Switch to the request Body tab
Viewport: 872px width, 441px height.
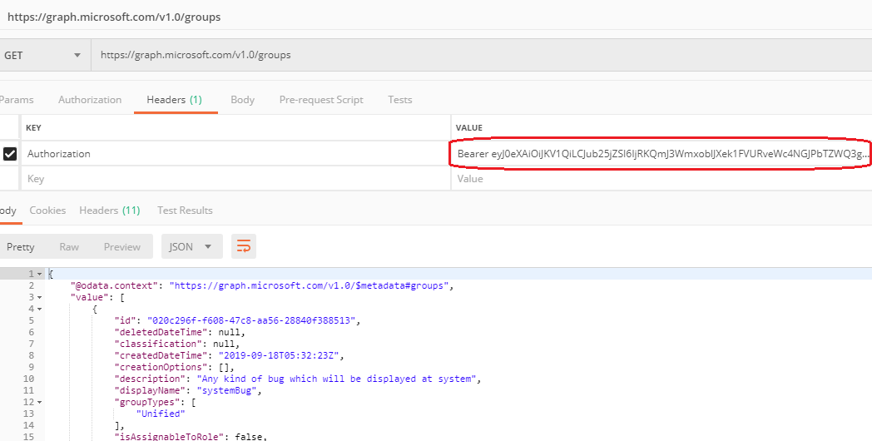(x=242, y=100)
